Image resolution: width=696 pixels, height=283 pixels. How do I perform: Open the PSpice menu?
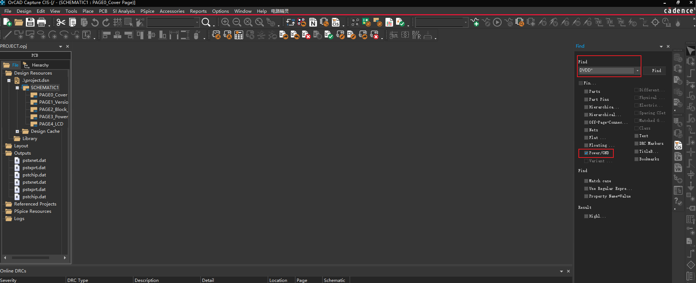[x=147, y=11]
